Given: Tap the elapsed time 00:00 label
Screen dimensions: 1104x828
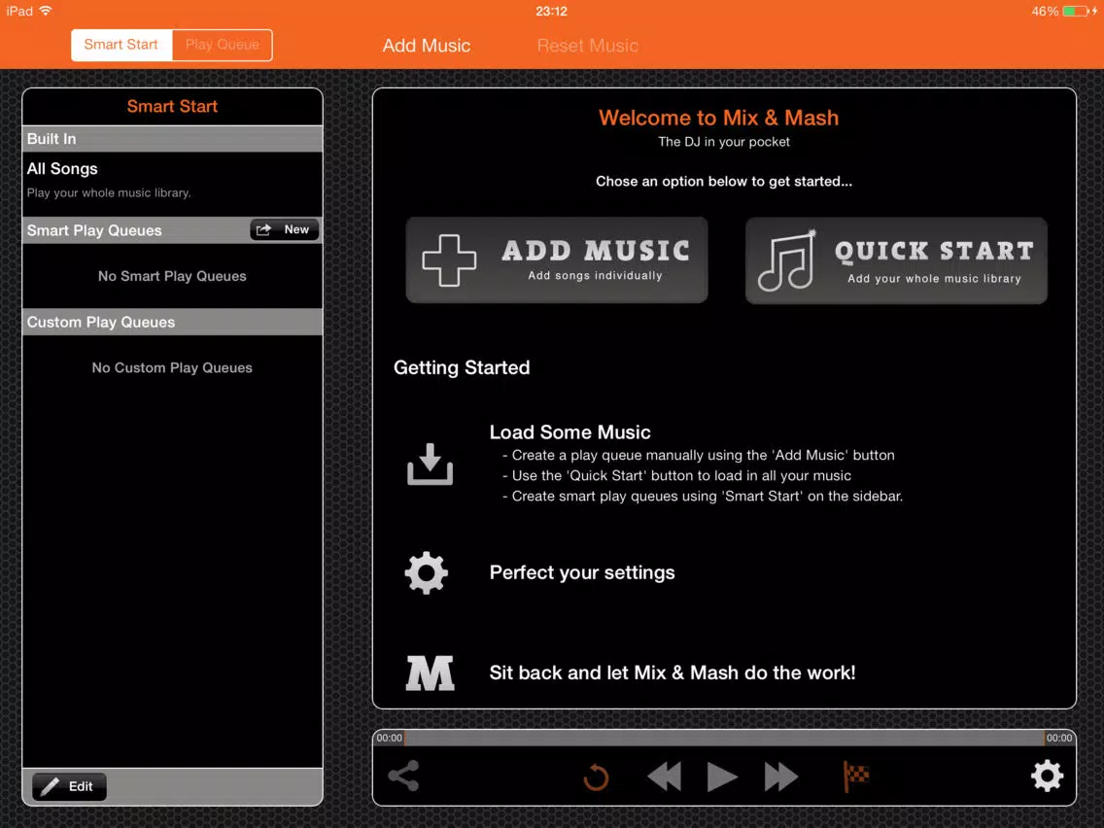Looking at the screenshot, I should (390, 738).
